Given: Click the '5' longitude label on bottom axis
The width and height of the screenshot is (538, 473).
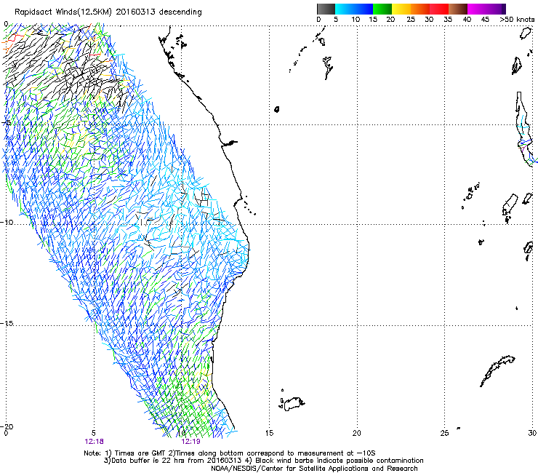Looking at the screenshot, I should 93,433.
